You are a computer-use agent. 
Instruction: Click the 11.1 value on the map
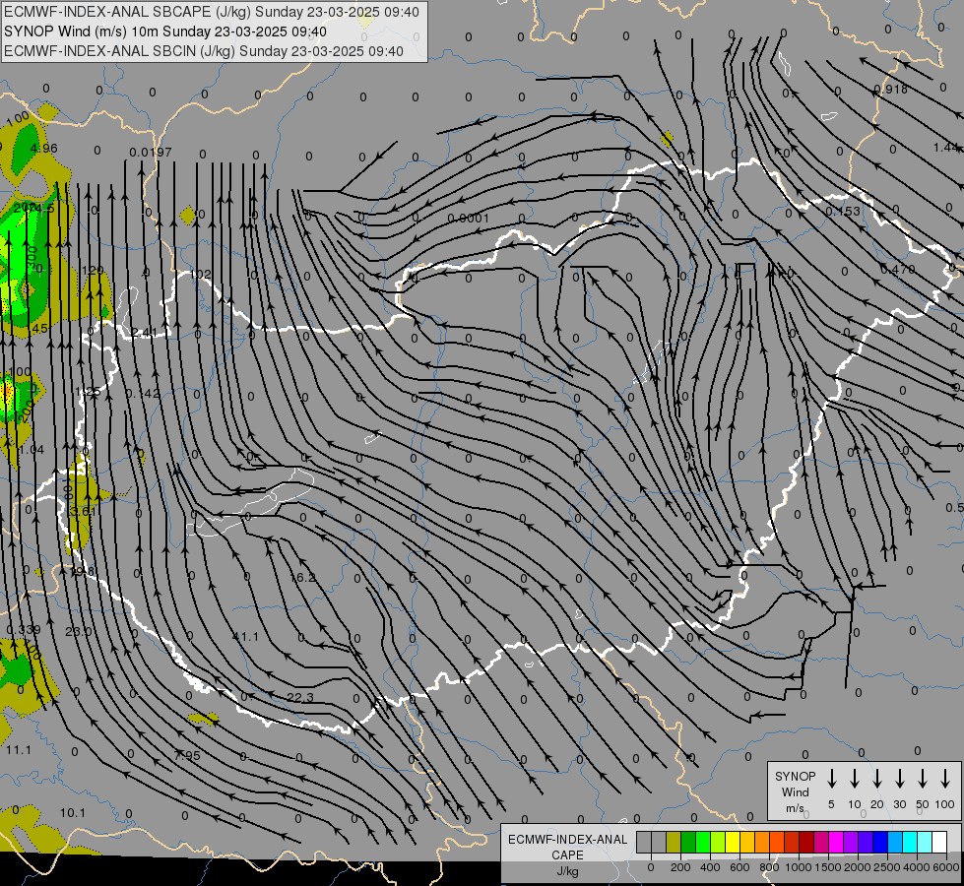point(19,750)
